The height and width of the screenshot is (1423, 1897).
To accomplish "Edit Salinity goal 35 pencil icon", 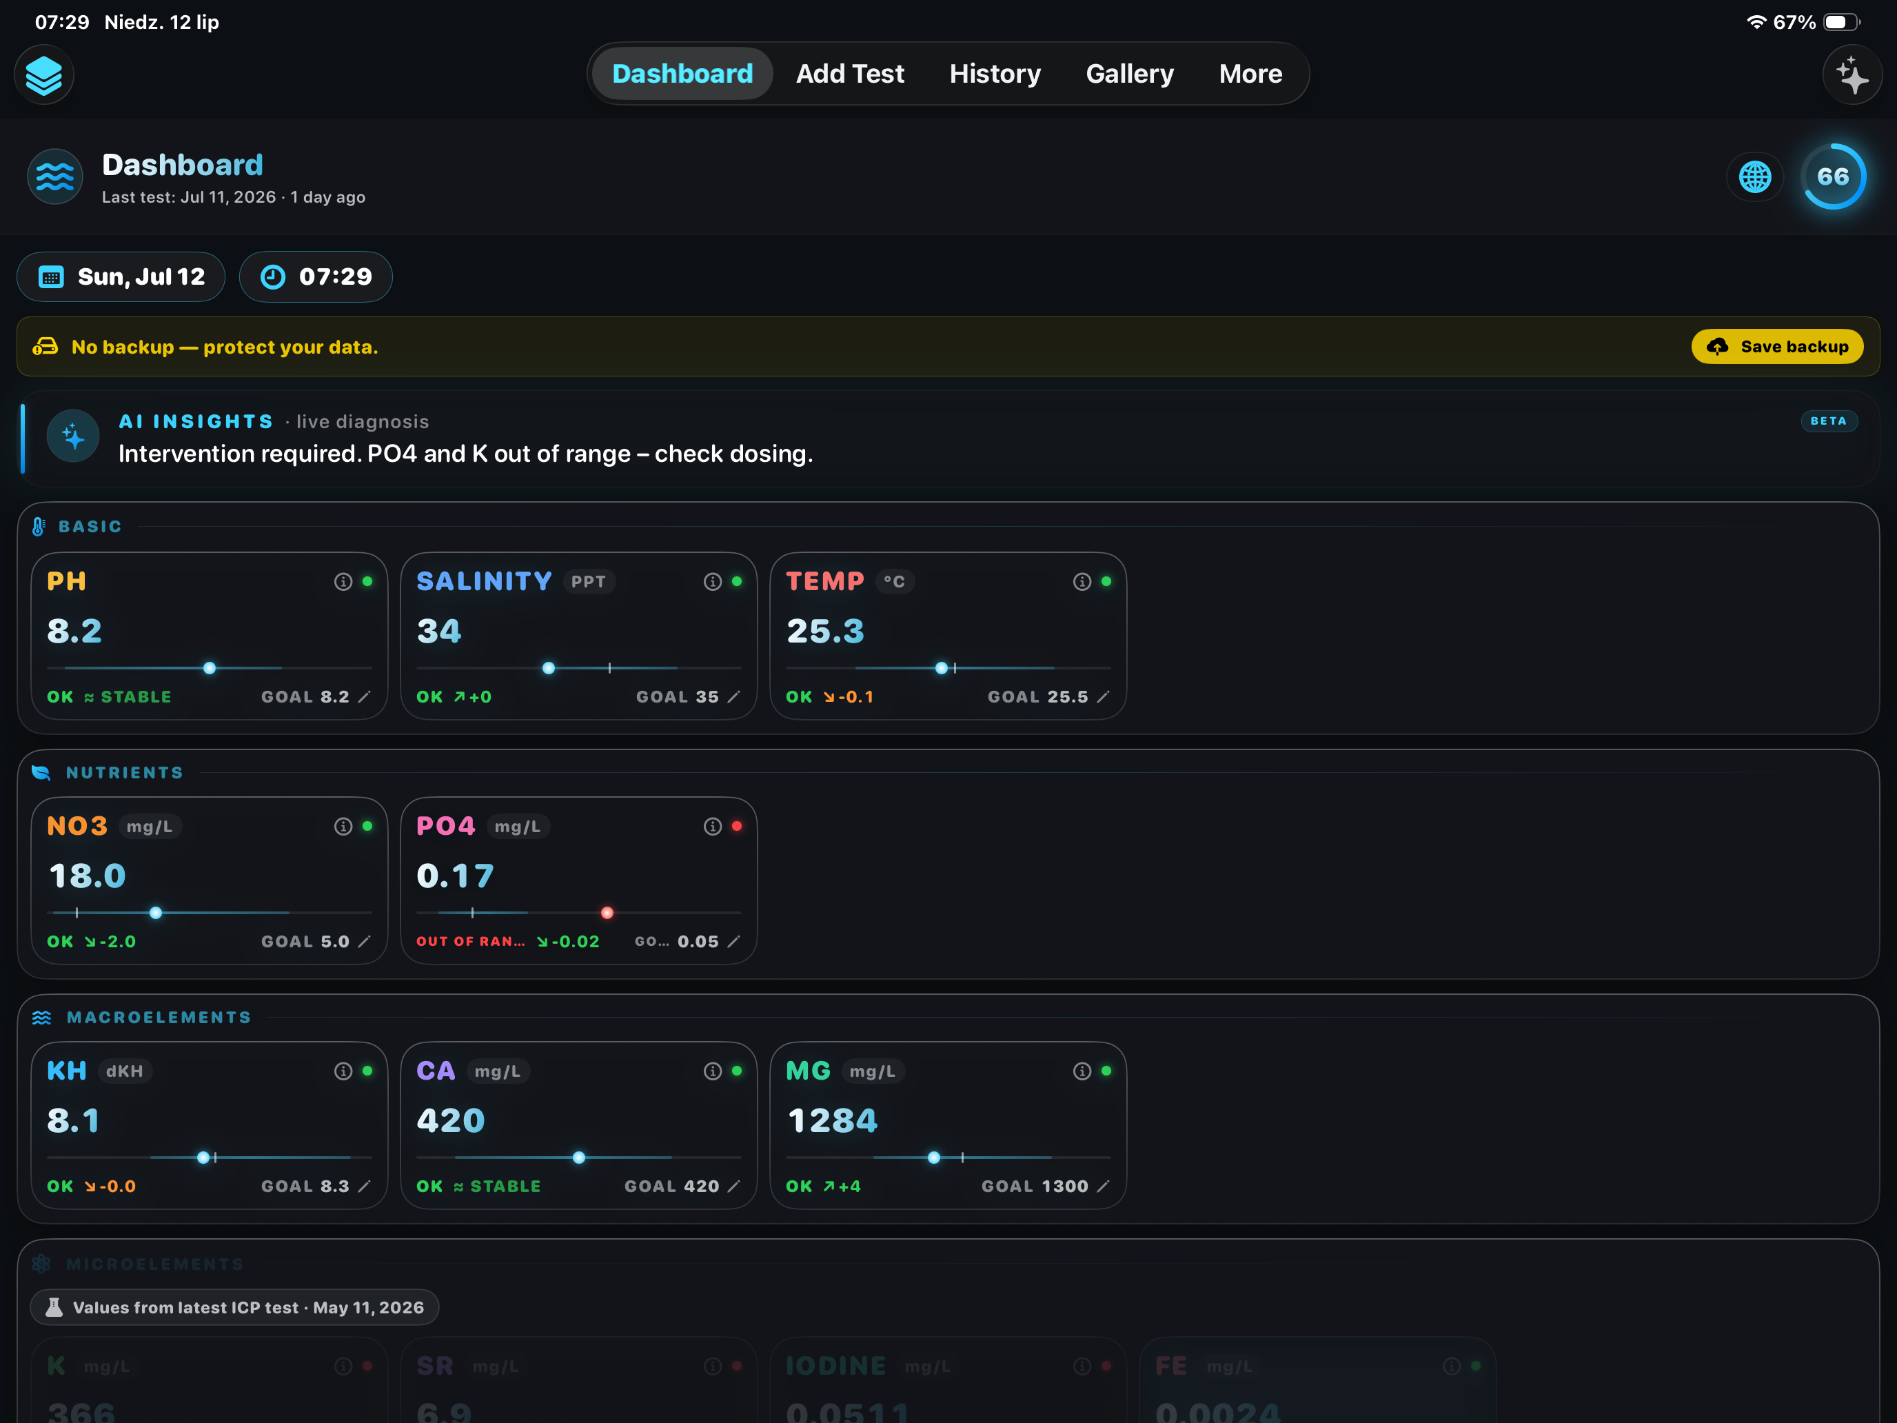I will point(734,696).
